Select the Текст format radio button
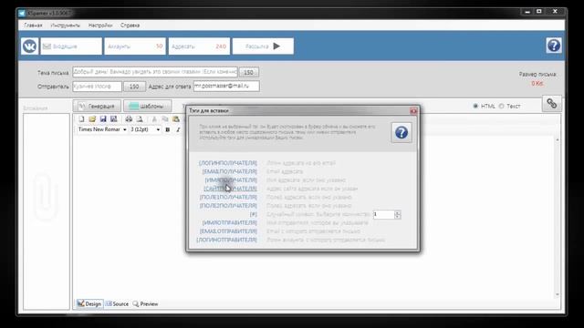Screen dimensions: 584x328 501,106
